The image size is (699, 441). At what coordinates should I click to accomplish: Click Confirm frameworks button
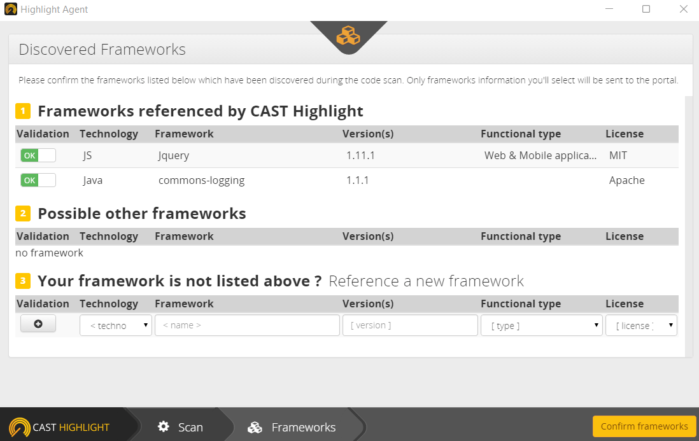644,426
